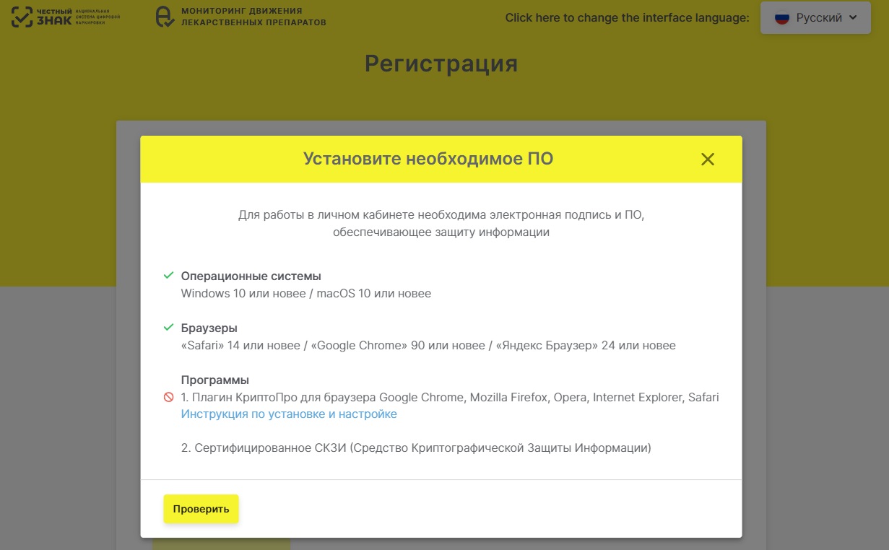Click the КриптоПро plugin requirement line
Image resolution: width=889 pixels, height=550 pixels.
click(x=448, y=397)
